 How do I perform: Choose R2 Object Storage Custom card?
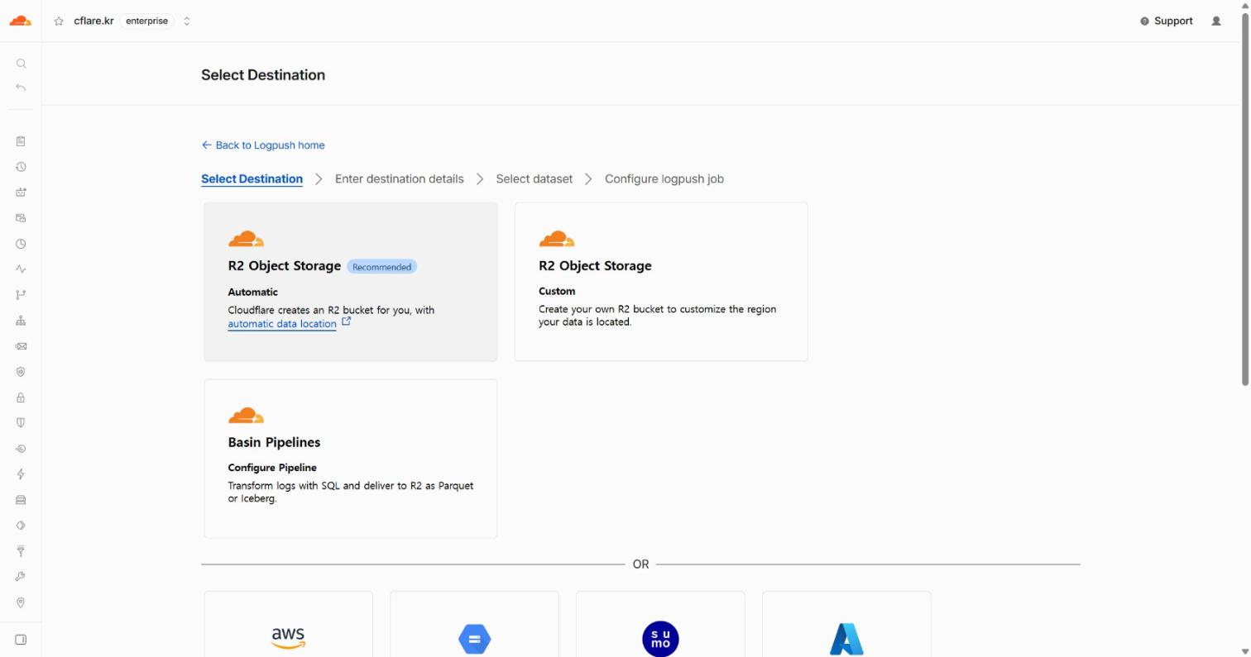661,282
